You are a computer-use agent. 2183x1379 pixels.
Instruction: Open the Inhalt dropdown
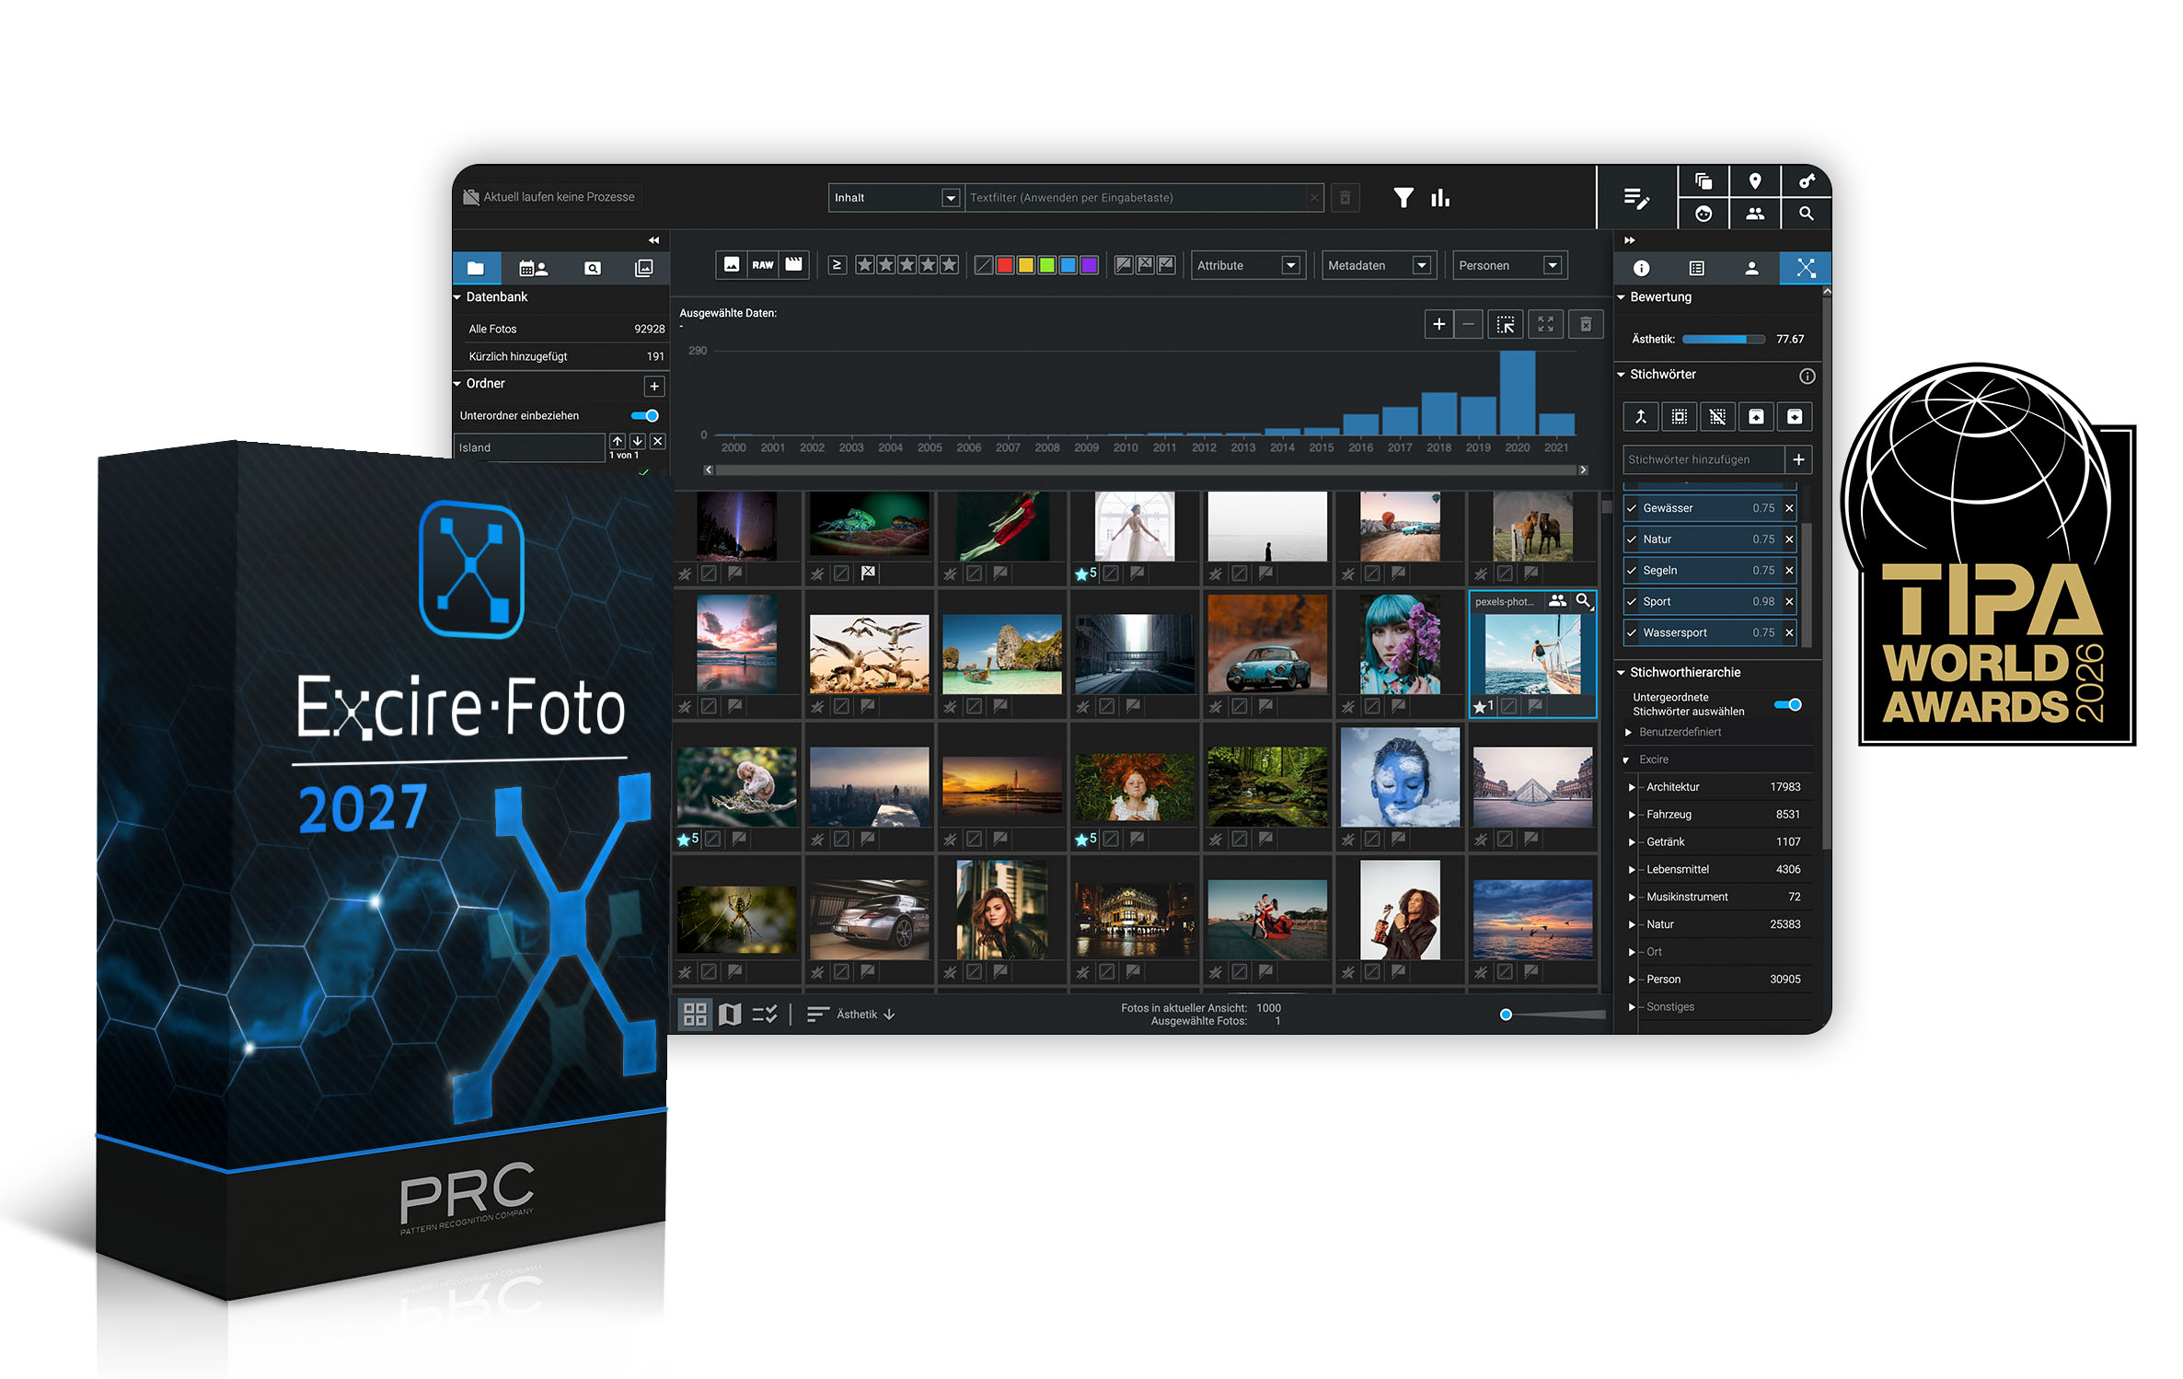(x=895, y=198)
